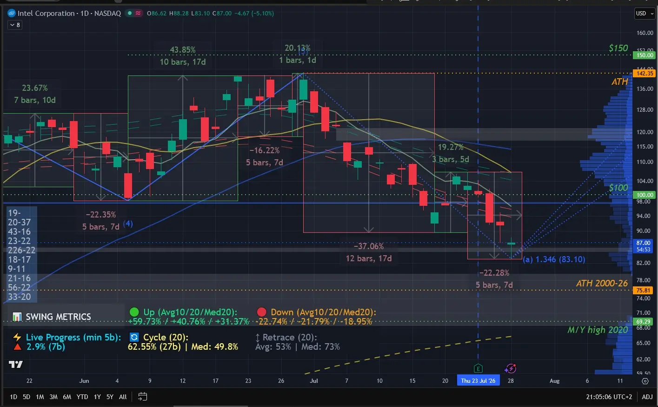Viewport: 658px width, 407px height.
Task: Click the highlighted Thu 23 Jul '26 date label
Action: [x=478, y=381]
